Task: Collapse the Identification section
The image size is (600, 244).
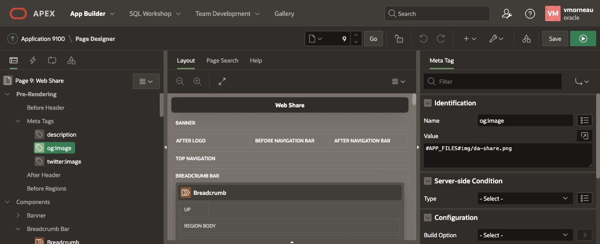Action: tap(427, 103)
